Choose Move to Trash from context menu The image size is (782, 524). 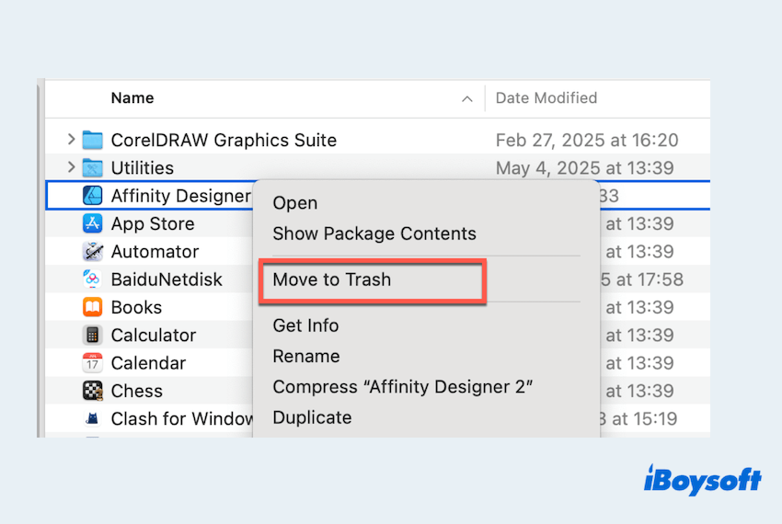pyautogui.click(x=331, y=279)
